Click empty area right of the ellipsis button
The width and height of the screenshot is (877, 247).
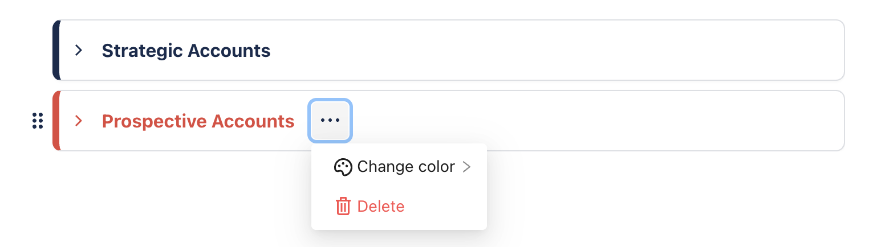click(x=570, y=121)
